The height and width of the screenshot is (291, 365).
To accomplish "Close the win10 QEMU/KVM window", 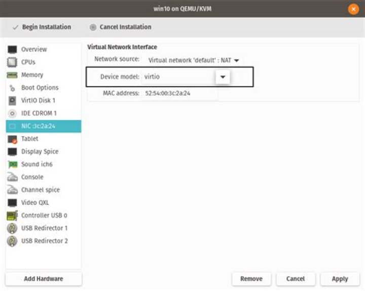I will click(353, 9).
